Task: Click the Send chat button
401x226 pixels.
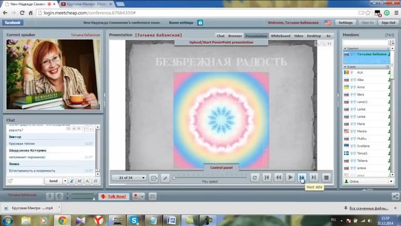Action: point(53,181)
